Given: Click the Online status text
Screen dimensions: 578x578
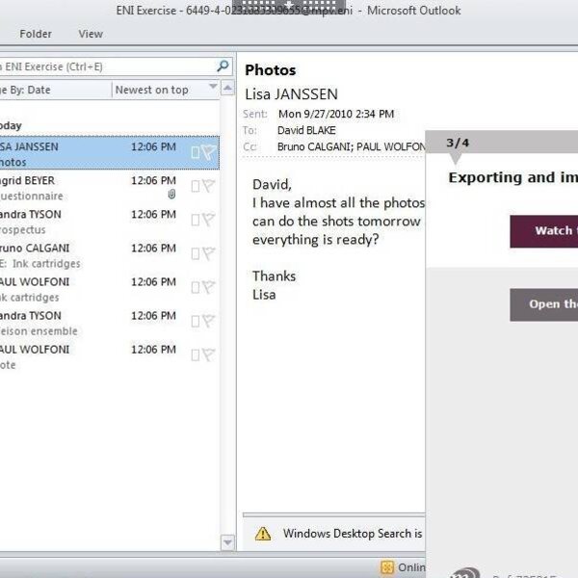Looking at the screenshot, I should (x=411, y=567).
